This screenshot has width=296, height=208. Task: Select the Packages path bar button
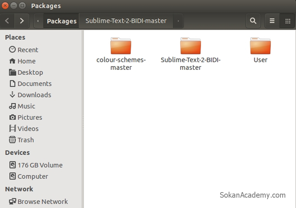61,21
